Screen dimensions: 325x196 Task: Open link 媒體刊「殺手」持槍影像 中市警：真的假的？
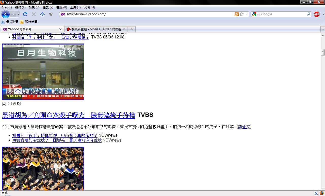point(55,135)
